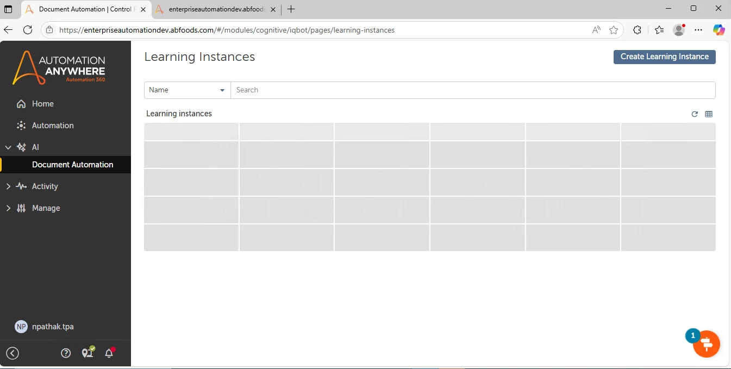
Task: Focus the Search input field
Action: click(473, 90)
